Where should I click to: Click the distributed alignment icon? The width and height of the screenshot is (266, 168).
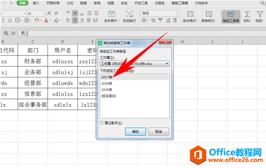pos(95,21)
